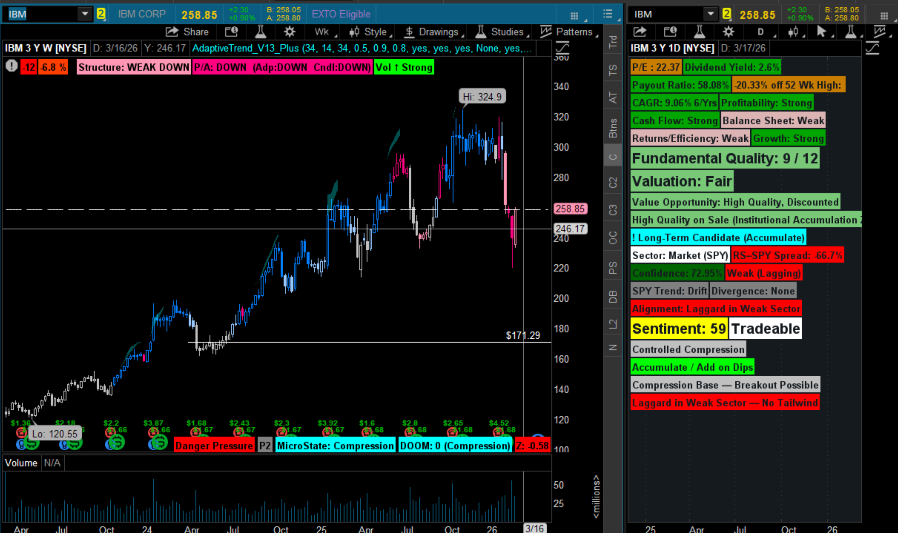Click the yellow link color 2 badge on left
Image resolution: width=898 pixels, height=533 pixels.
[101, 14]
